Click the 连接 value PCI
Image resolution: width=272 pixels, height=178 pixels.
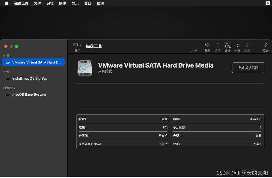tap(165, 127)
